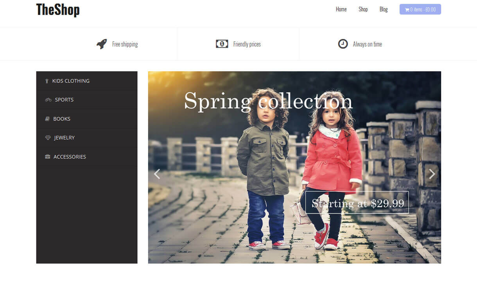The image size is (477, 293).
Task: Click the Starting at $29.99 button
Action: click(357, 203)
